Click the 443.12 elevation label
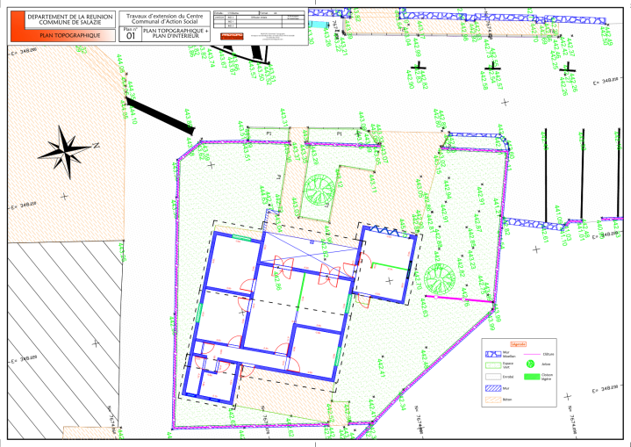 (x=339, y=178)
